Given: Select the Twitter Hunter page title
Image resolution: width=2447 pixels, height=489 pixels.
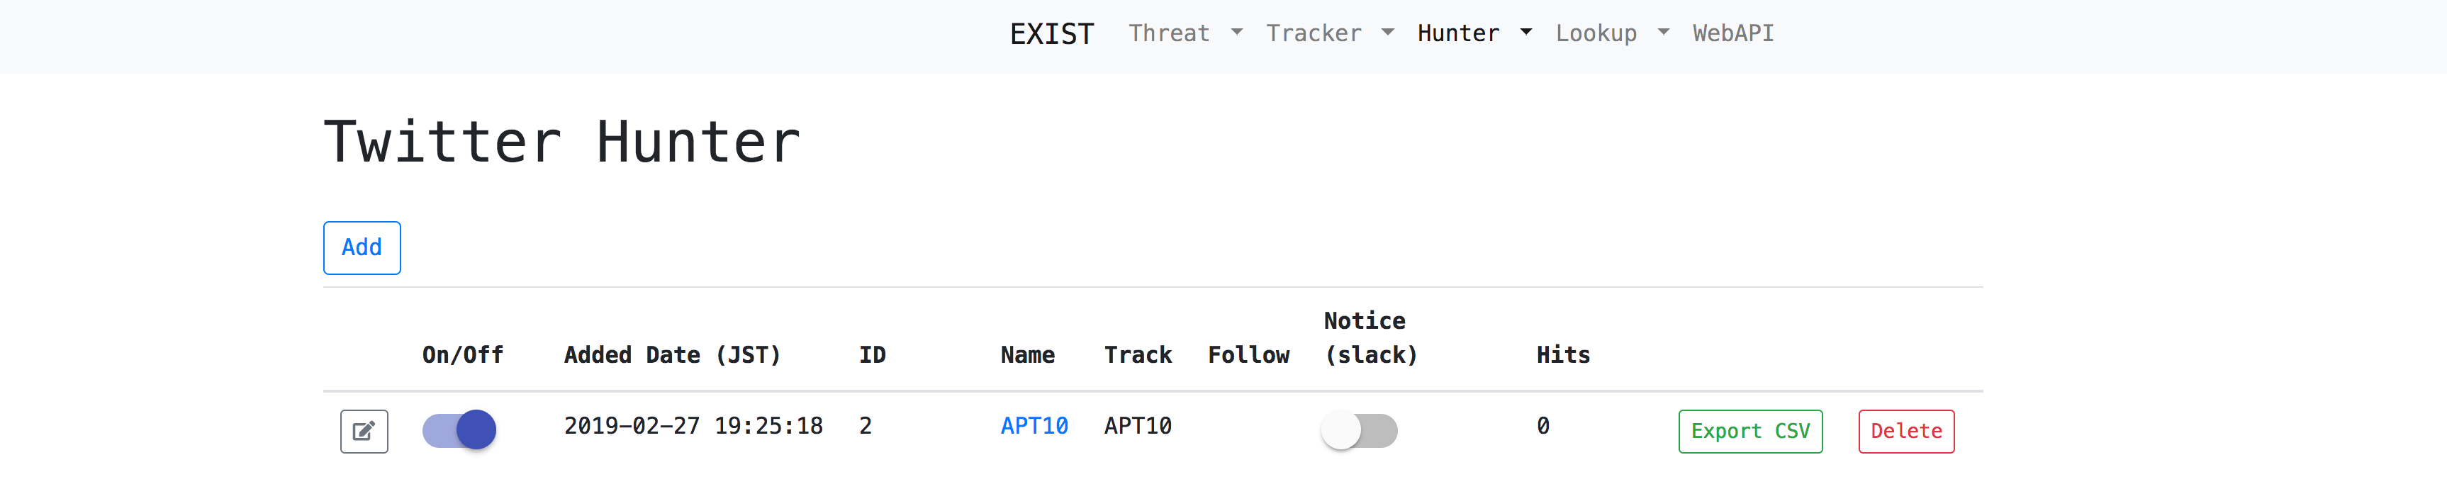Looking at the screenshot, I should [x=561, y=140].
